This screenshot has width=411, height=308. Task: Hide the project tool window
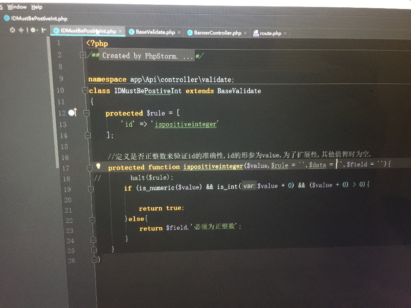[44, 30]
